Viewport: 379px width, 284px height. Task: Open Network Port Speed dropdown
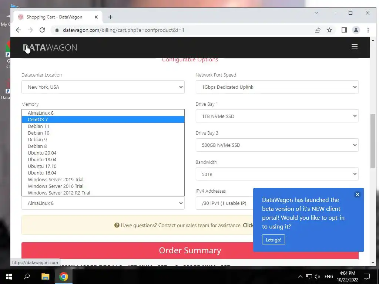[277, 87]
